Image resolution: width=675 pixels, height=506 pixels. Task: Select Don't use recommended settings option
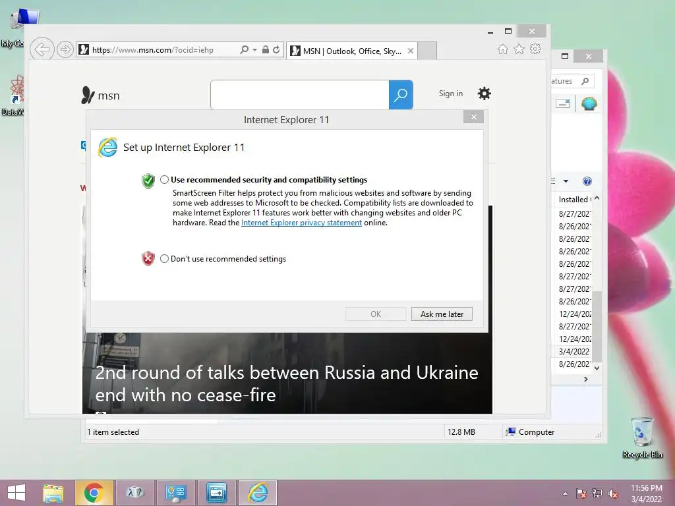164,258
